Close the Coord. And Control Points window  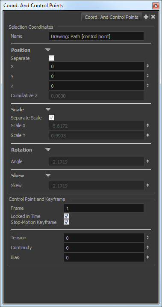156,6
